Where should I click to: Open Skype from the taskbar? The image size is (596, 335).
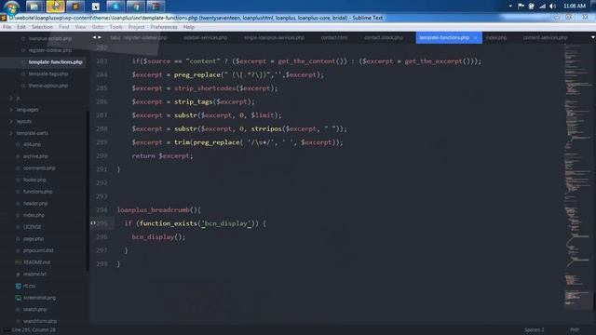[x=115, y=7]
